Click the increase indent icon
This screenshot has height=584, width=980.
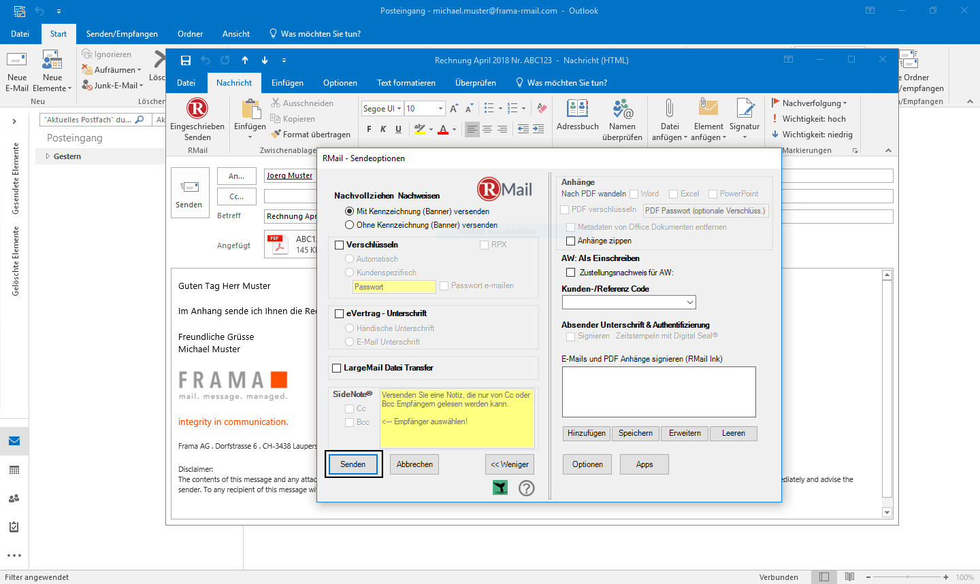coord(538,129)
